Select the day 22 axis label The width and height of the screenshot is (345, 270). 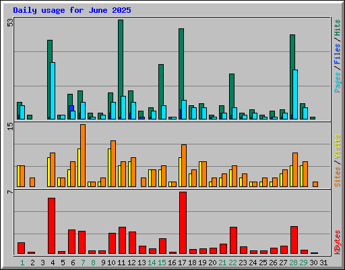coord(232,263)
